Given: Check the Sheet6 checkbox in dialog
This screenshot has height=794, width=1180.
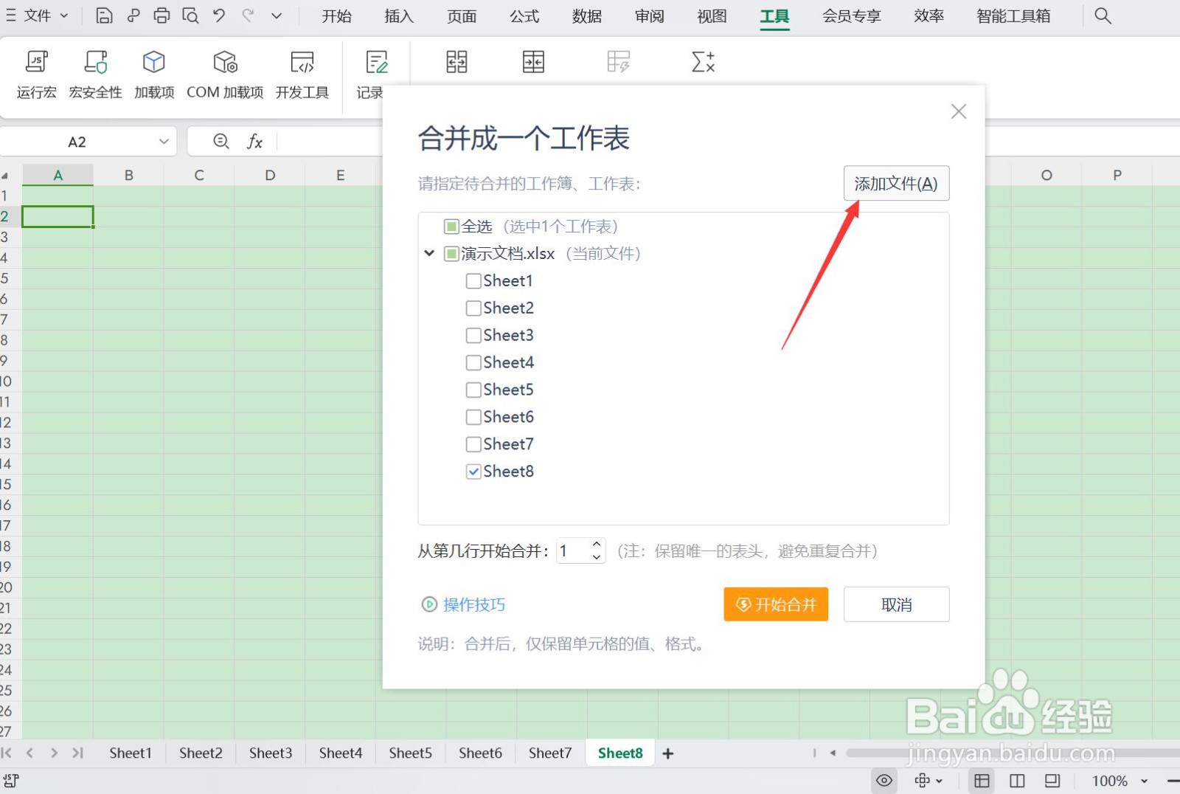Looking at the screenshot, I should pos(473,417).
